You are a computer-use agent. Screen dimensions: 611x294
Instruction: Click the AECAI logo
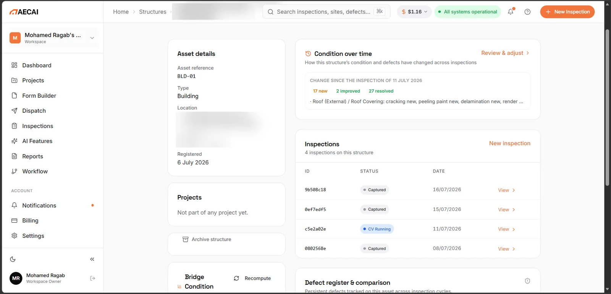[24, 12]
